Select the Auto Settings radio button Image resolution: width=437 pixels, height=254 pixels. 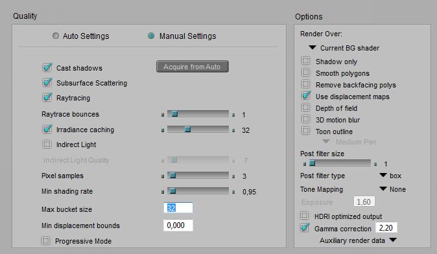56,36
